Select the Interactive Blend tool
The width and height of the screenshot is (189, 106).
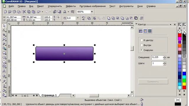(x=4, y=76)
